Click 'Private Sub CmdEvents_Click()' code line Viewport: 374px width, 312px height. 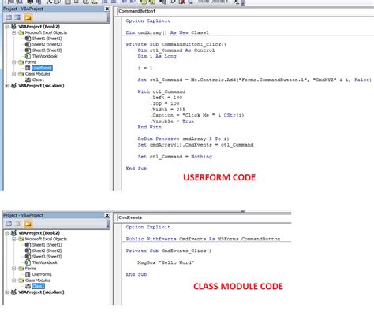[169, 251]
